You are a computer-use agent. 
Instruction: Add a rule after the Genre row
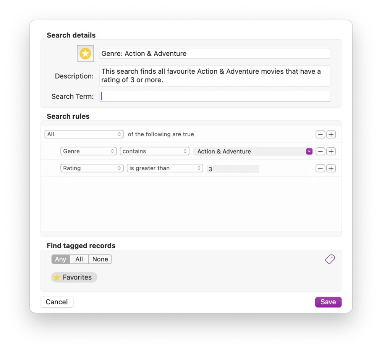pos(331,152)
